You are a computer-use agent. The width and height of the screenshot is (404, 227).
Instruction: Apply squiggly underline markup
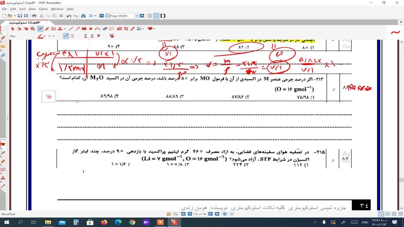[92, 36]
